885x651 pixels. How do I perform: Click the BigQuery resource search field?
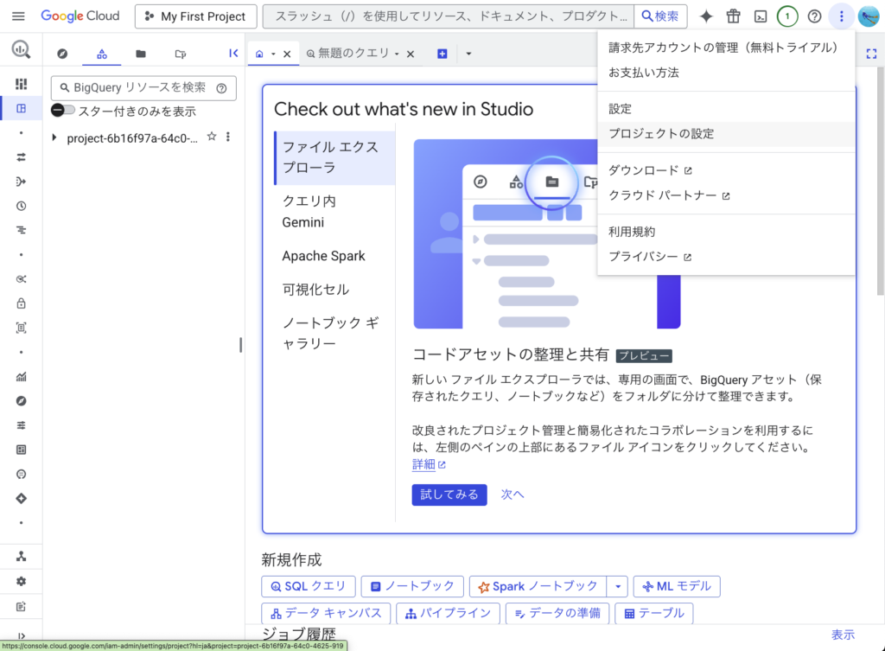(x=138, y=87)
